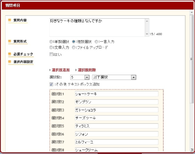The width and height of the screenshot is (195, 154).
Task: Enable the 必須チェック はい checkbox
Action: (51, 54)
